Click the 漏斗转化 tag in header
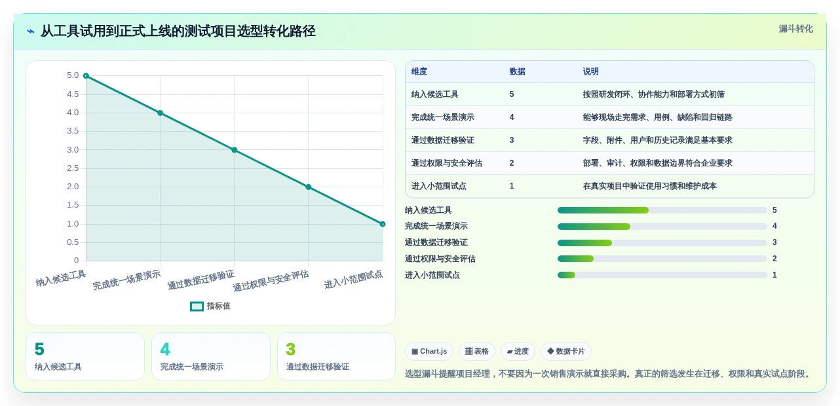The width and height of the screenshot is (840, 406). (795, 29)
